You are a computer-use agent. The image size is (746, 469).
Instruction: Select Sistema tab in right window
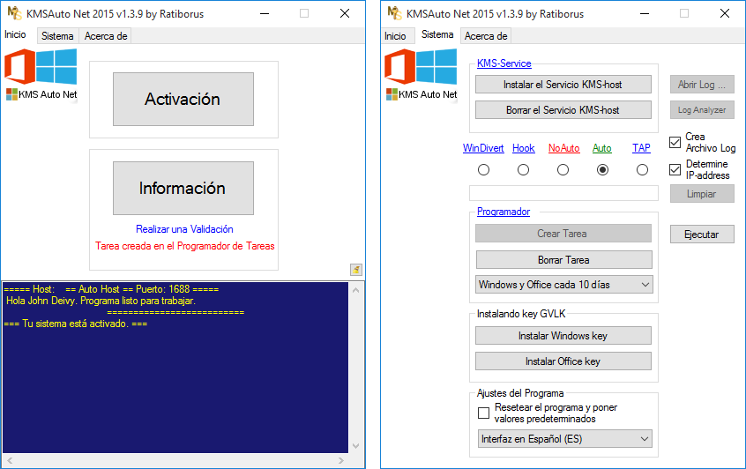tap(437, 34)
